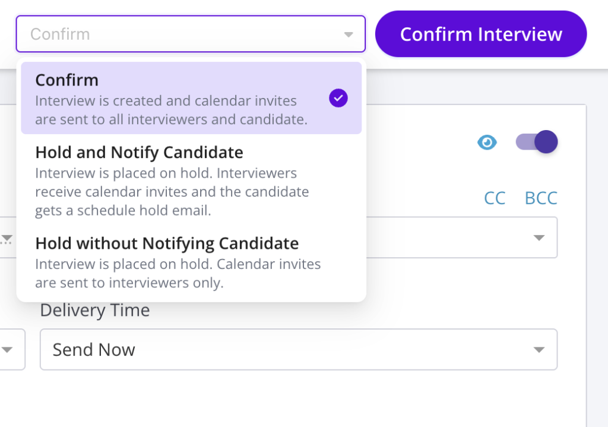This screenshot has height=427, width=608.
Task: Open the Delivery Time Send Now dropdown
Action: click(x=298, y=350)
